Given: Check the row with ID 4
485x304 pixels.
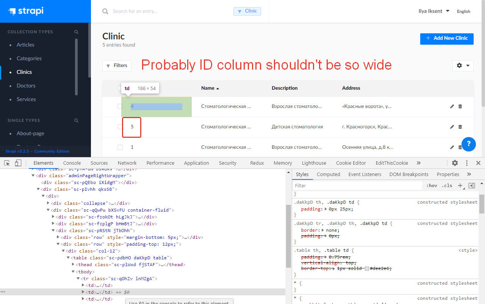Looking at the screenshot, I should 120,106.
